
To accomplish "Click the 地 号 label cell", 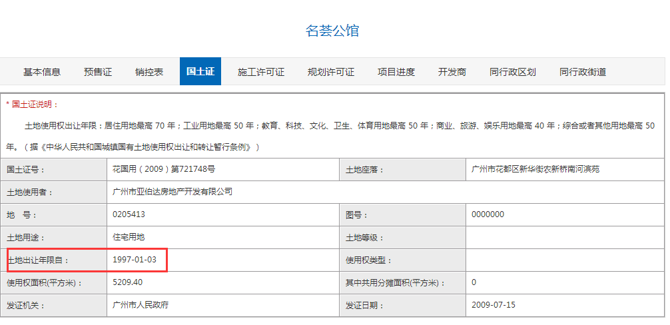I will [54, 215].
